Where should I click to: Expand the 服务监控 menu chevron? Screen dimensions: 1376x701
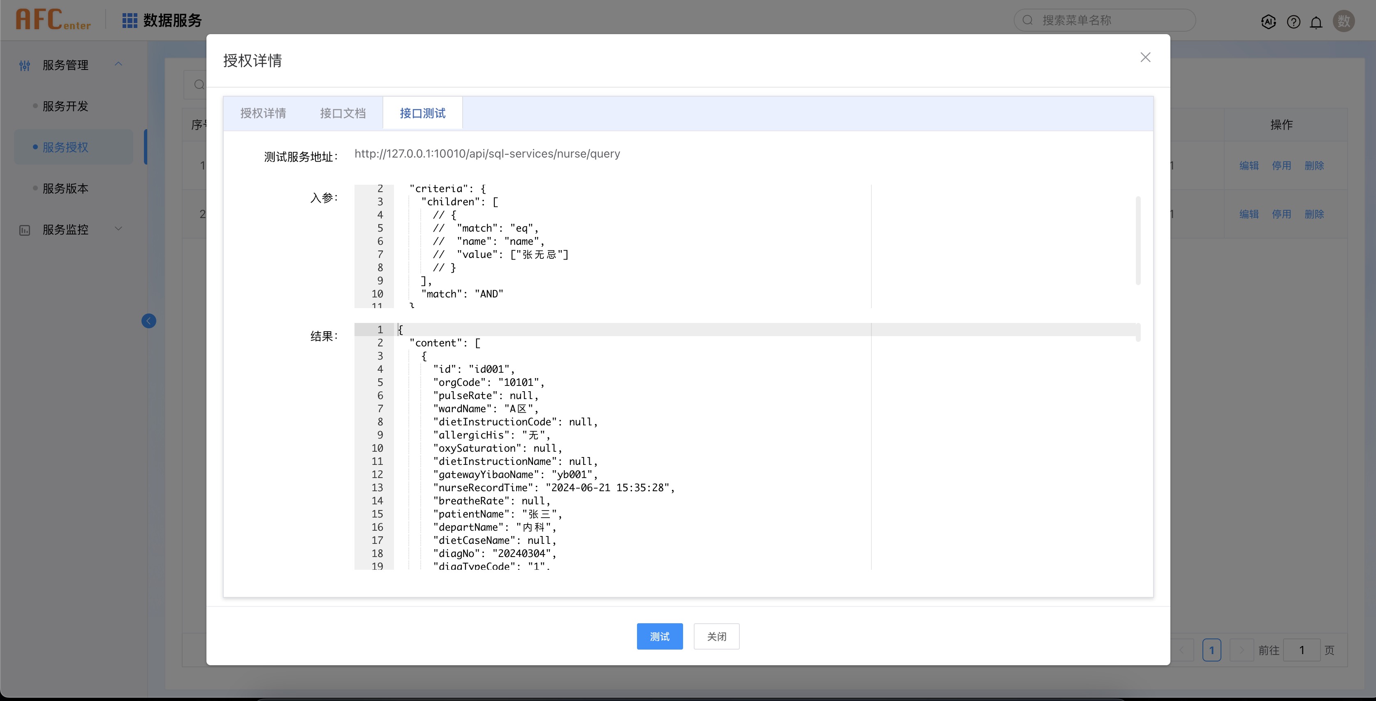[x=118, y=229]
